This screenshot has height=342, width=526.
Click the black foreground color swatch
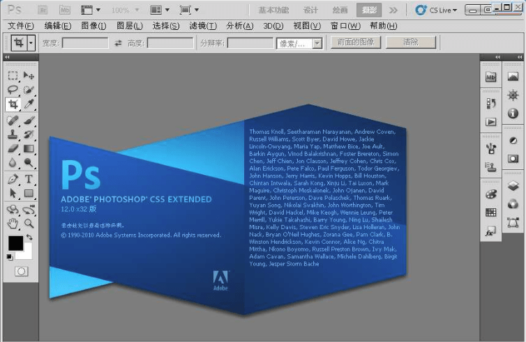point(15,242)
